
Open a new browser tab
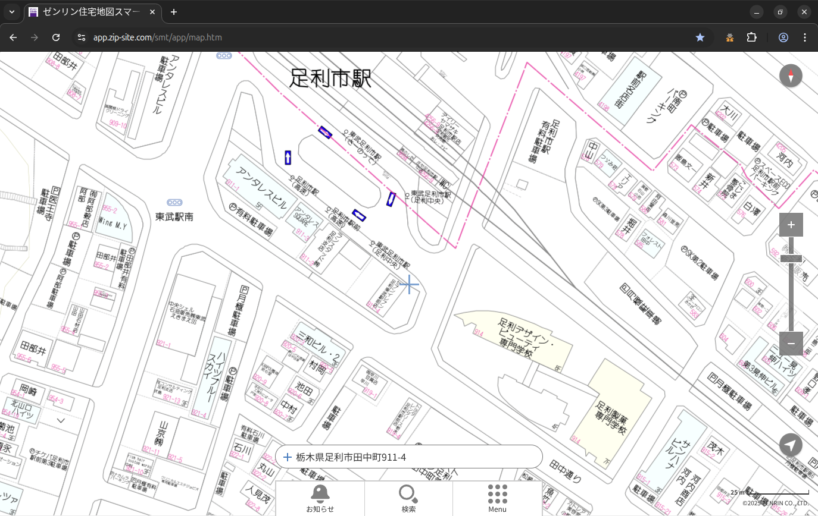point(174,12)
